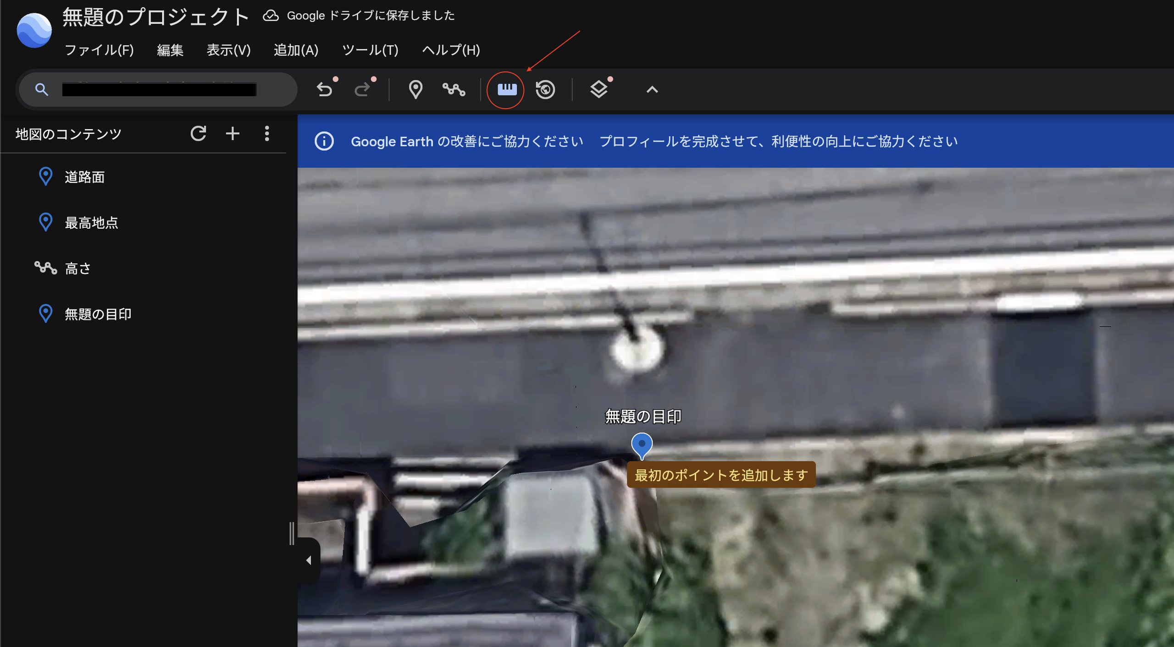Click the pin icon beside 道路面

click(x=45, y=176)
